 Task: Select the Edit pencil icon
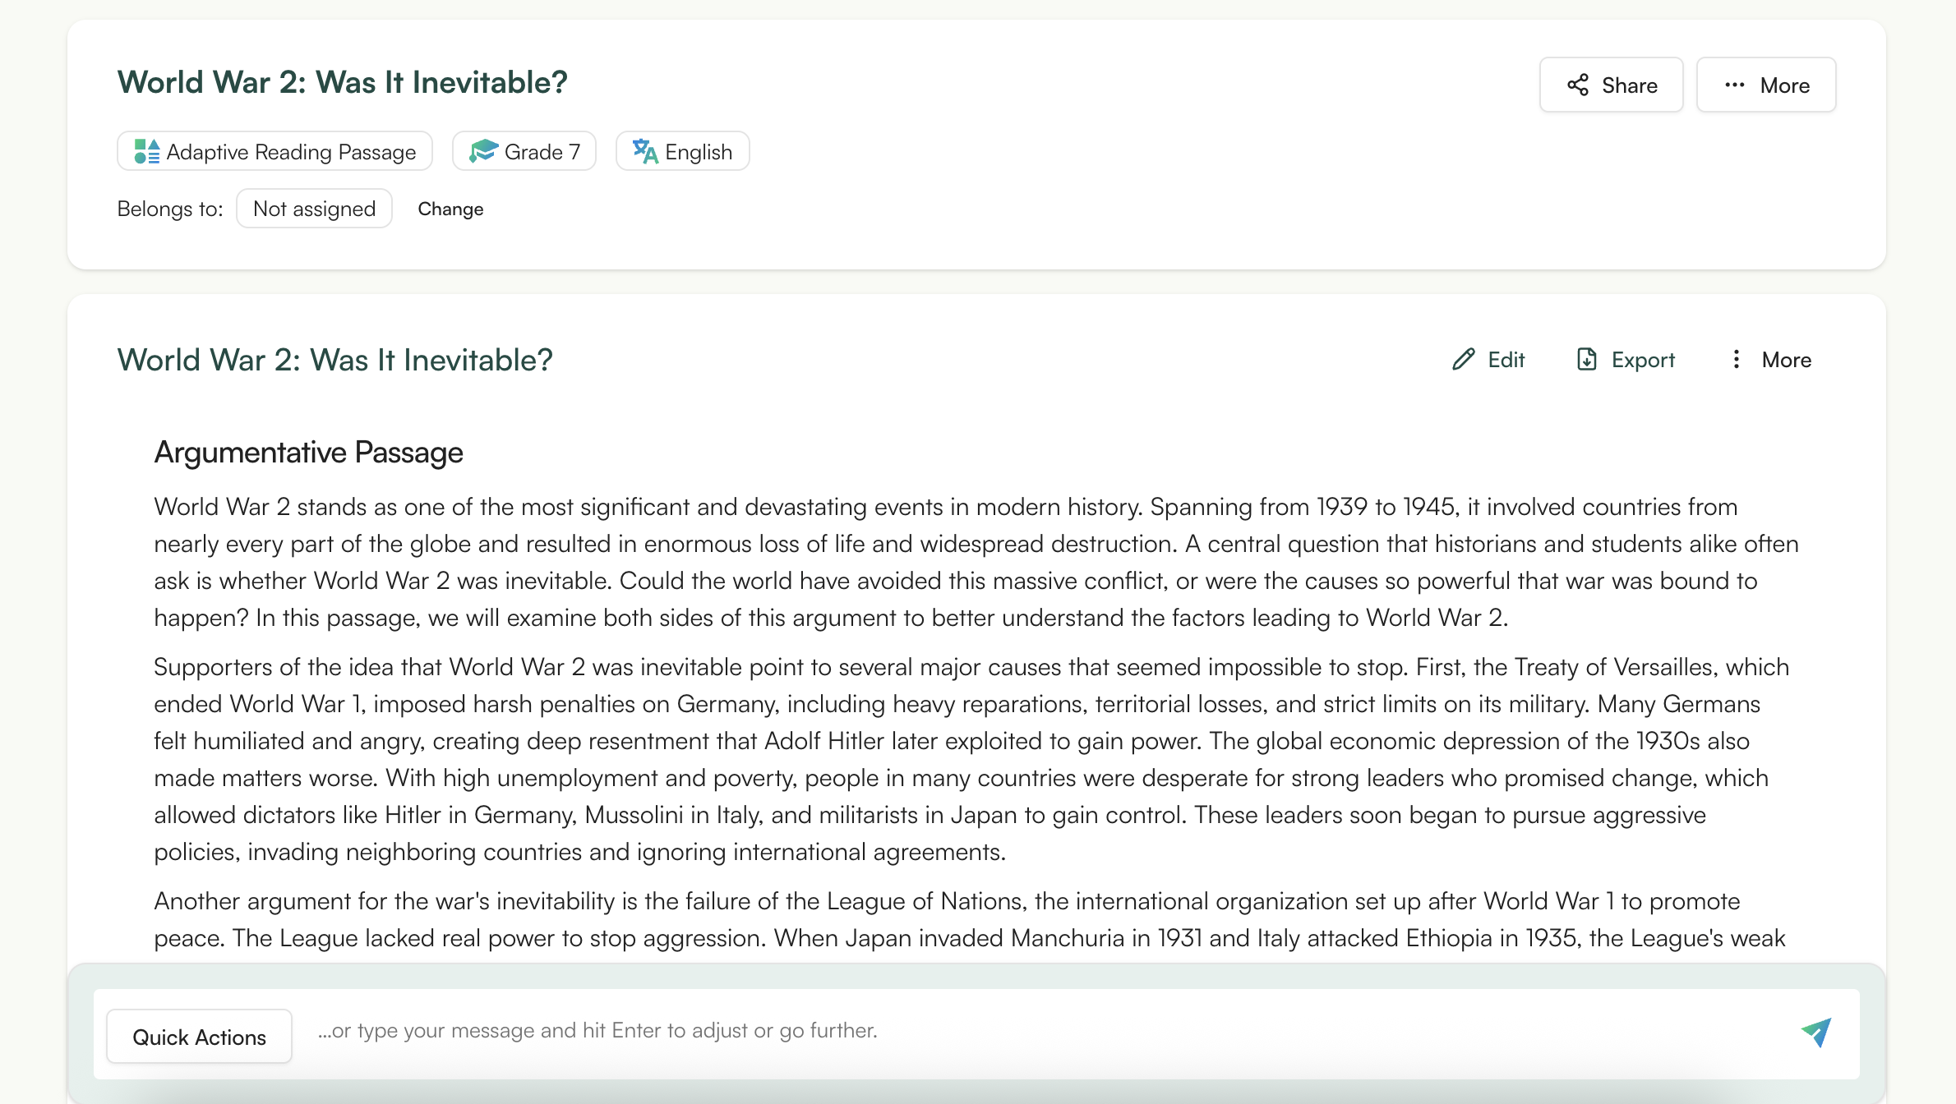(x=1463, y=360)
